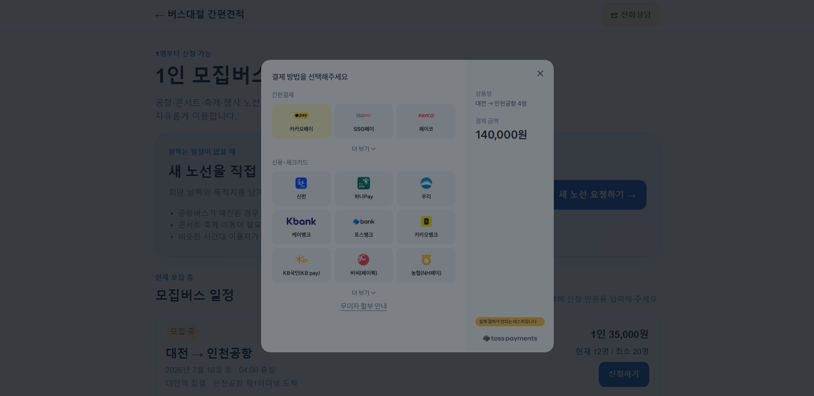Select Toss Bank card payment
The image size is (814, 396).
pyautogui.click(x=364, y=227)
